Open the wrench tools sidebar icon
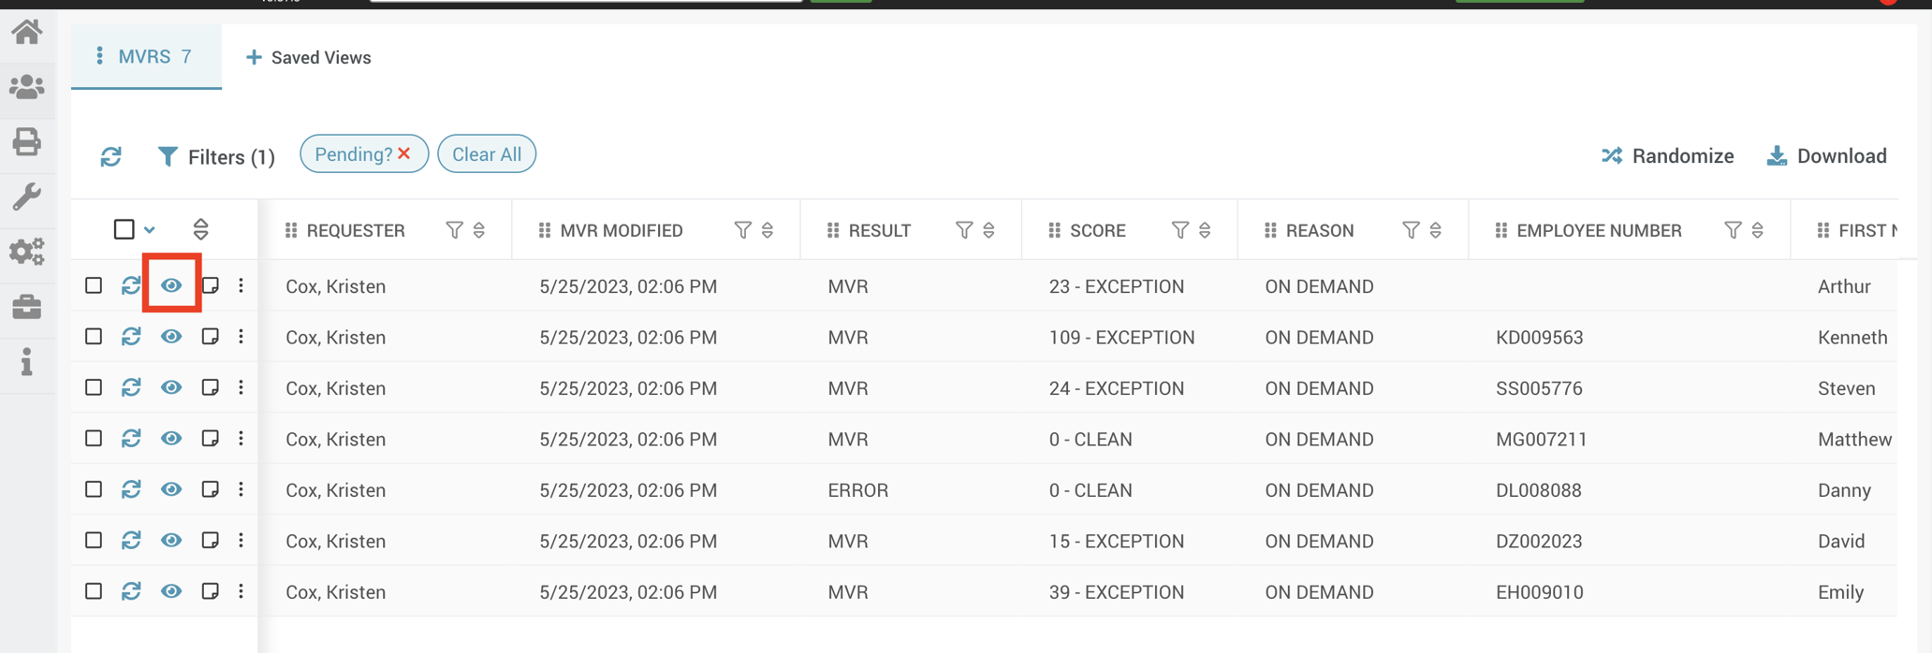Image resolution: width=1932 pixels, height=653 pixels. pyautogui.click(x=27, y=196)
